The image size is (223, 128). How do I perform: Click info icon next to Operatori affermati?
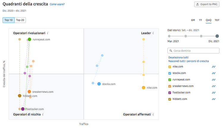153,114
